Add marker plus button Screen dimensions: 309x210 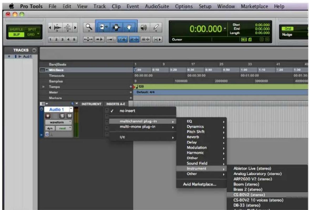131,98
